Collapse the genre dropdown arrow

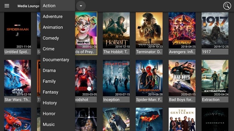coord(81,6)
